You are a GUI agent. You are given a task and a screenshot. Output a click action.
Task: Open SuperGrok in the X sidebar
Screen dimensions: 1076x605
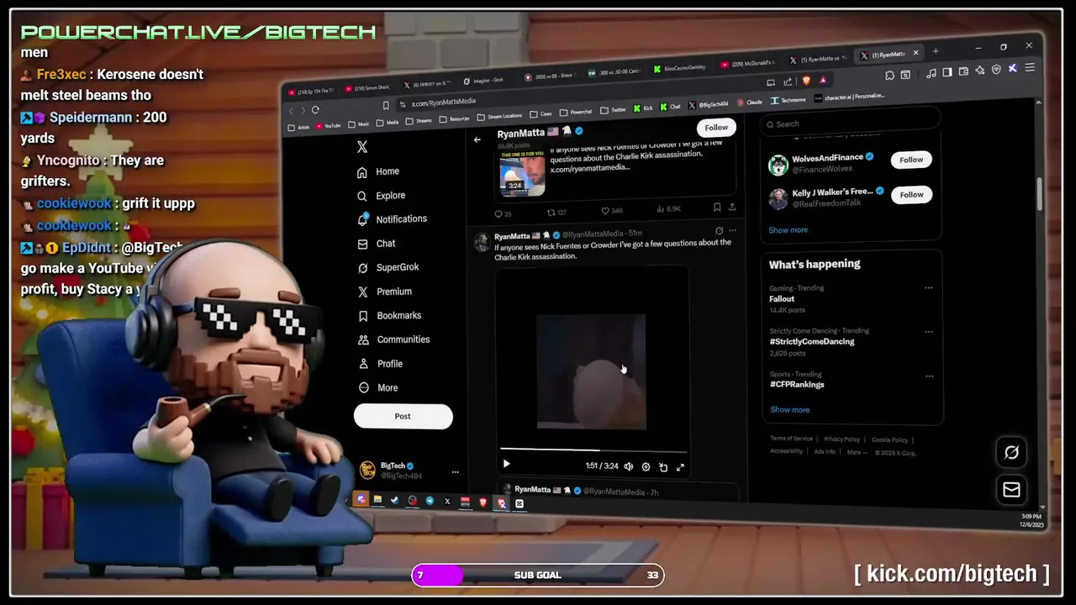click(388, 267)
